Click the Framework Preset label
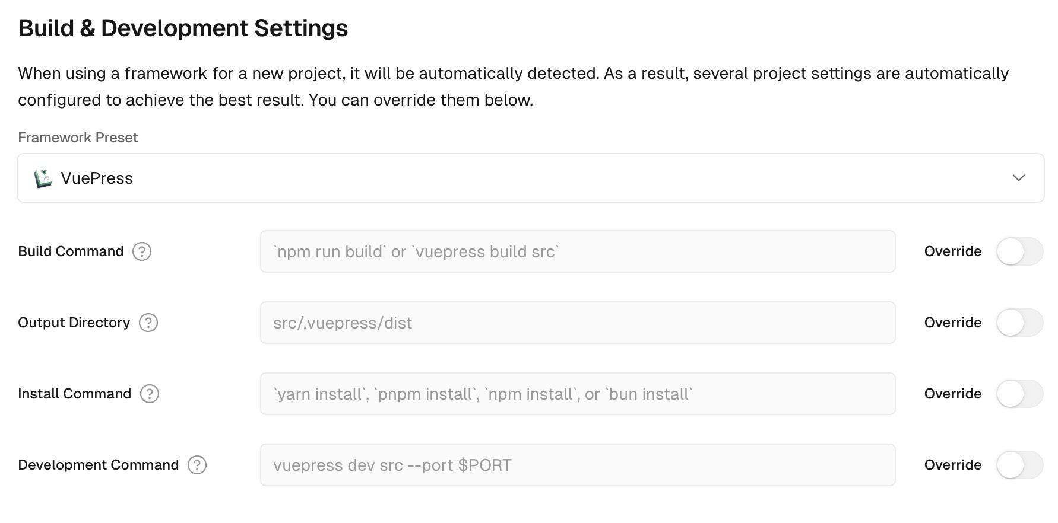This screenshot has width=1058, height=523. 78,138
